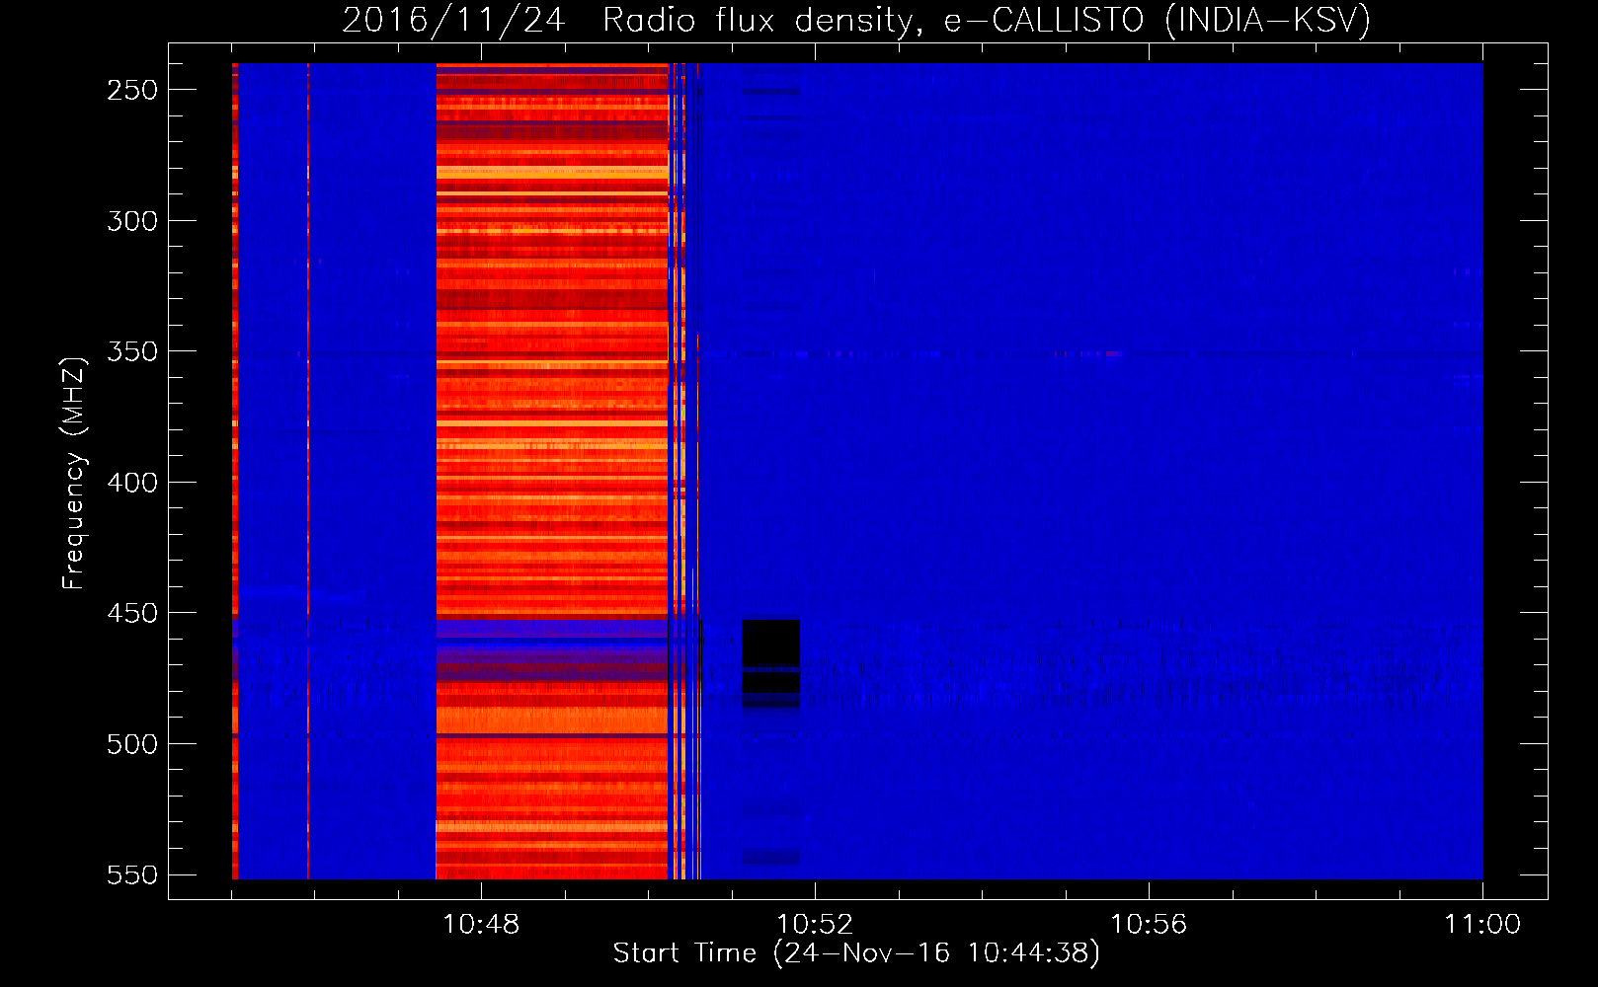Click the 10:56 time tick label
The height and width of the screenshot is (987, 1598).
1149,925
